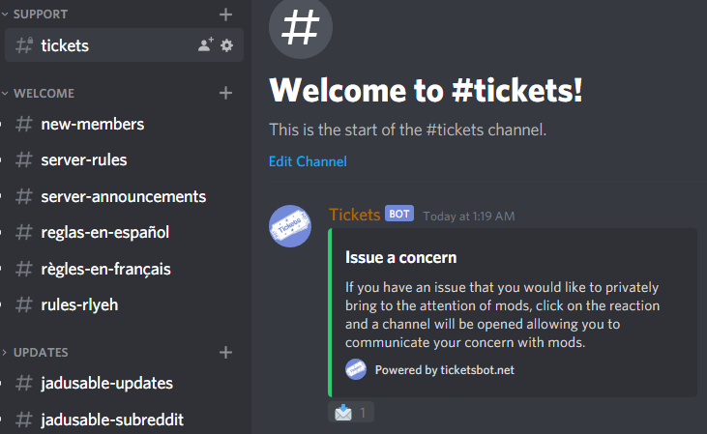Click the ticketsbot footer icon in embed
Image resolution: width=707 pixels, height=434 pixels.
pyautogui.click(x=356, y=369)
